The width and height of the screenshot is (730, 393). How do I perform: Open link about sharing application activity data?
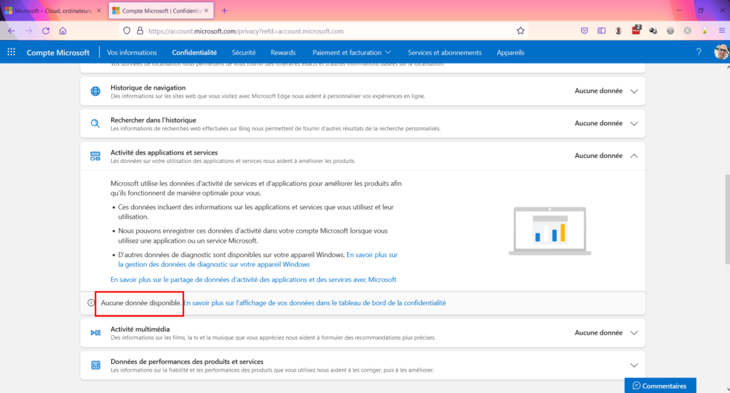(253, 280)
